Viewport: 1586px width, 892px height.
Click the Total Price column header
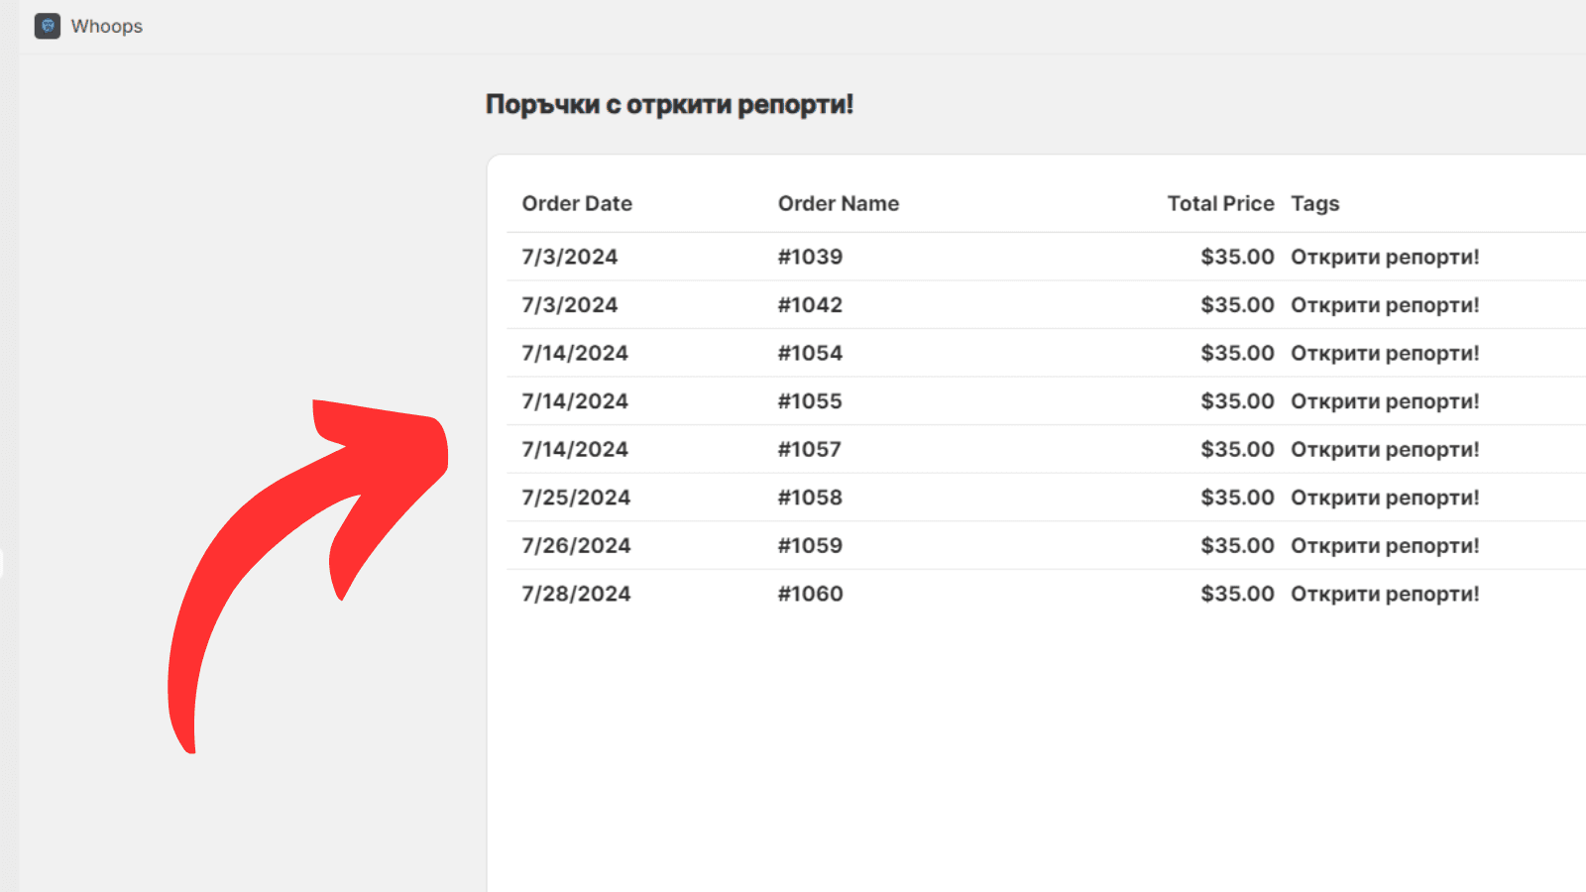[x=1220, y=203]
